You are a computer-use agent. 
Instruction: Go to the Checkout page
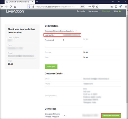click(106, 11)
